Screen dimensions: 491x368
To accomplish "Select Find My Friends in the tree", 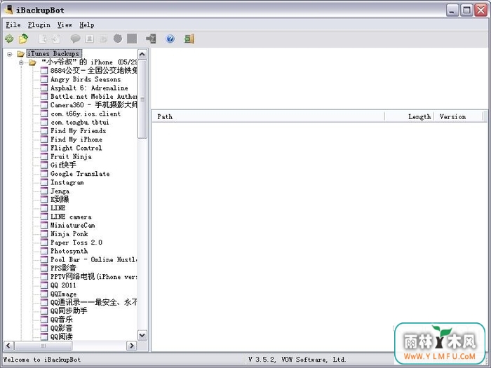I will coord(79,131).
